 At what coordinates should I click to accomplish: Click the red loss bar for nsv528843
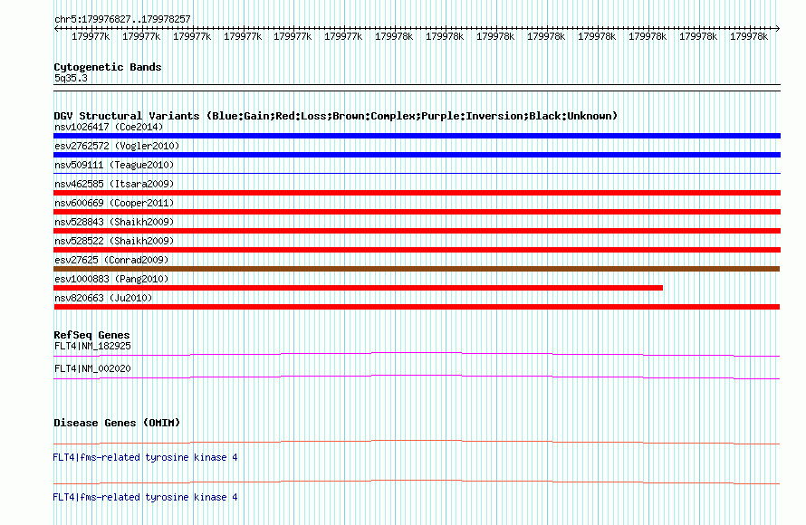point(417,231)
